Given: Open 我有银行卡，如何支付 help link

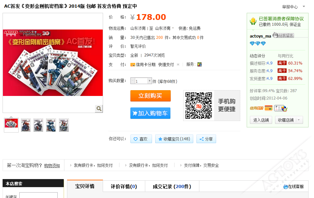Looking at the screenshot, I should coord(93,165).
